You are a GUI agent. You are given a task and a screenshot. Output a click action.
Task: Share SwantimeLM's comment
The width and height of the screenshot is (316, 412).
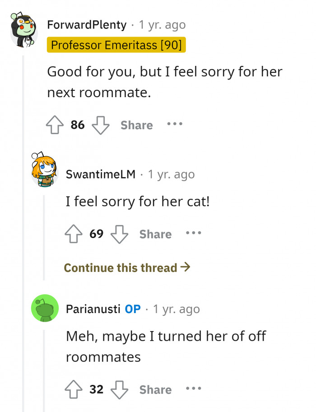(x=155, y=234)
